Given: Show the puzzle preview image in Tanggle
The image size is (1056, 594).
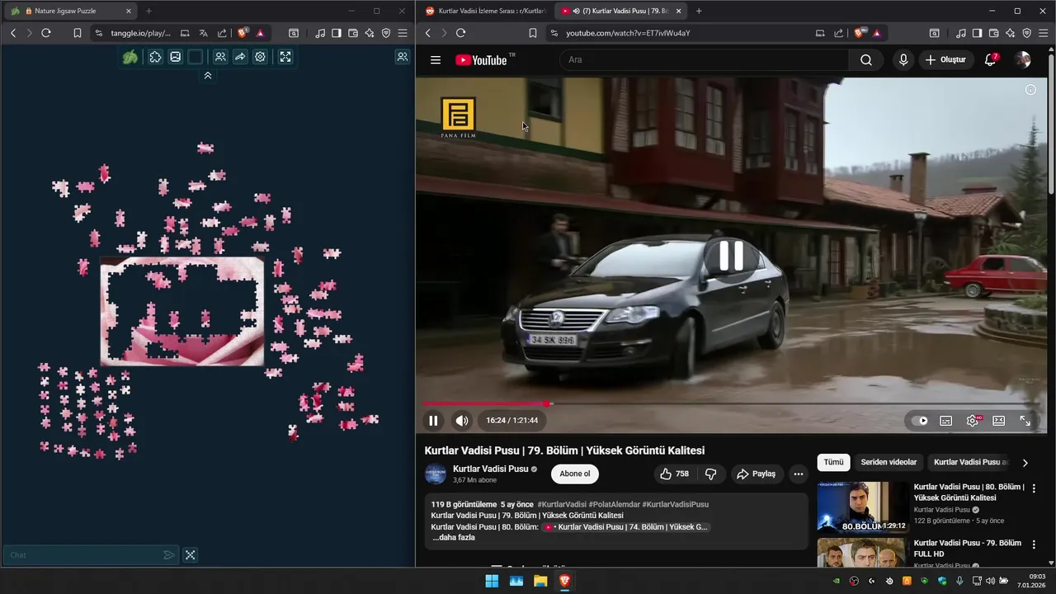Looking at the screenshot, I should (x=175, y=57).
